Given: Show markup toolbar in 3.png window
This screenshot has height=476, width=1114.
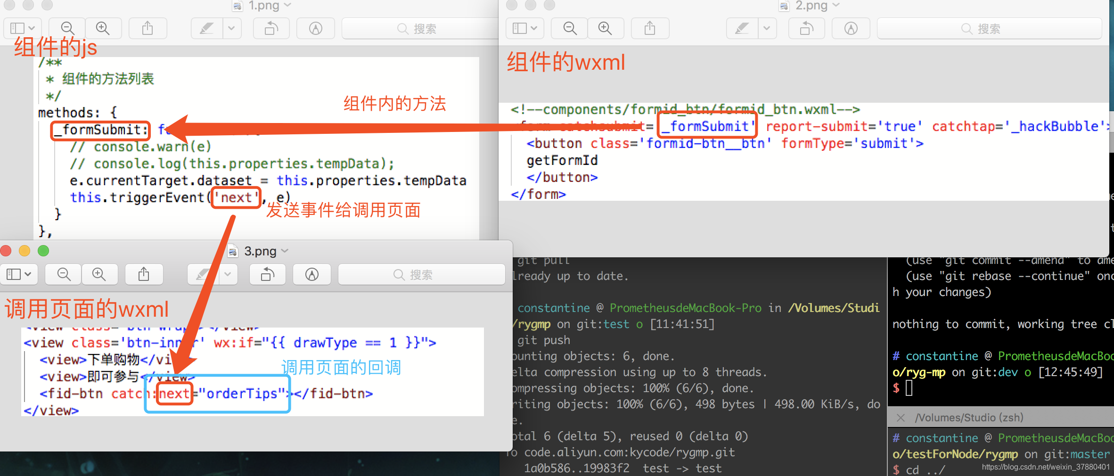Looking at the screenshot, I should coord(311,274).
